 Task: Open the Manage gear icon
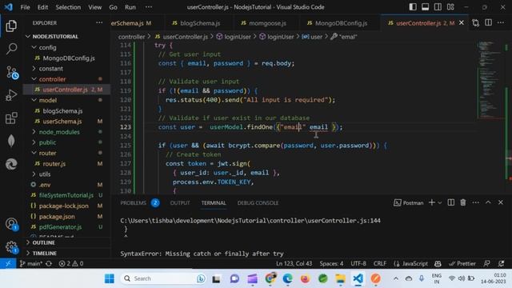click(11, 247)
